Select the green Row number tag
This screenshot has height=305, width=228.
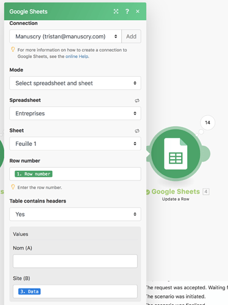(34, 174)
